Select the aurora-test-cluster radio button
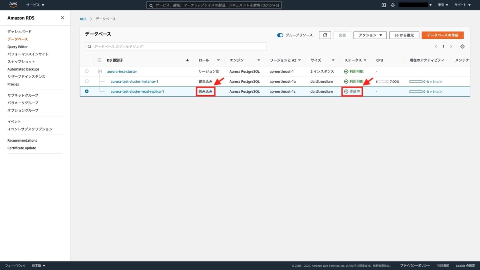 pyautogui.click(x=87, y=71)
